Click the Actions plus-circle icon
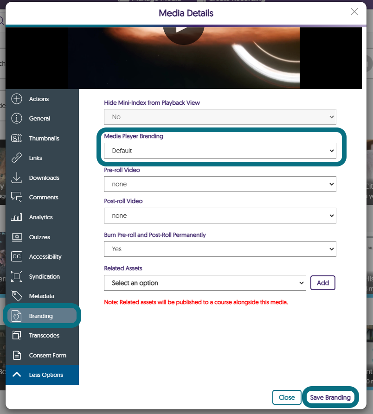Screen dimensions: 373x414 click(x=17, y=99)
